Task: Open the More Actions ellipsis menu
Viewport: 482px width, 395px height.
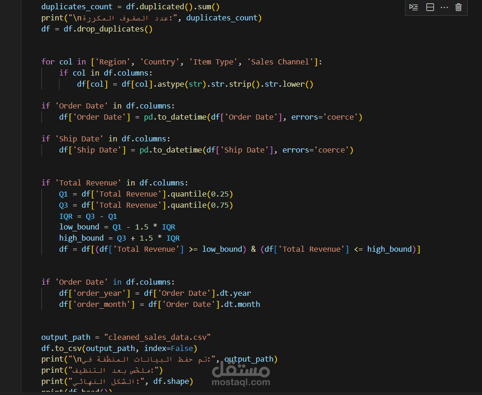Action: point(444,7)
